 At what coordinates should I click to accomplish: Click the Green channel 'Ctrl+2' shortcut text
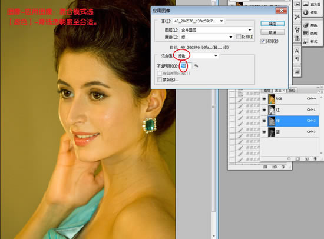(x=311, y=121)
